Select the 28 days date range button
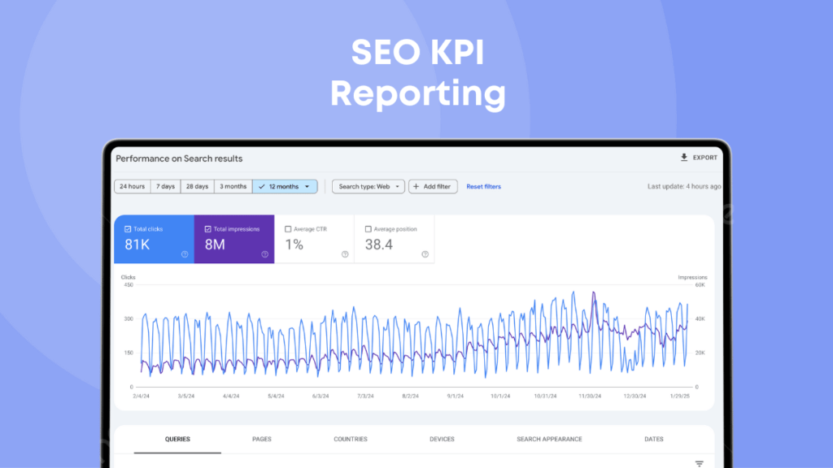This screenshot has width=833, height=468. pos(196,186)
